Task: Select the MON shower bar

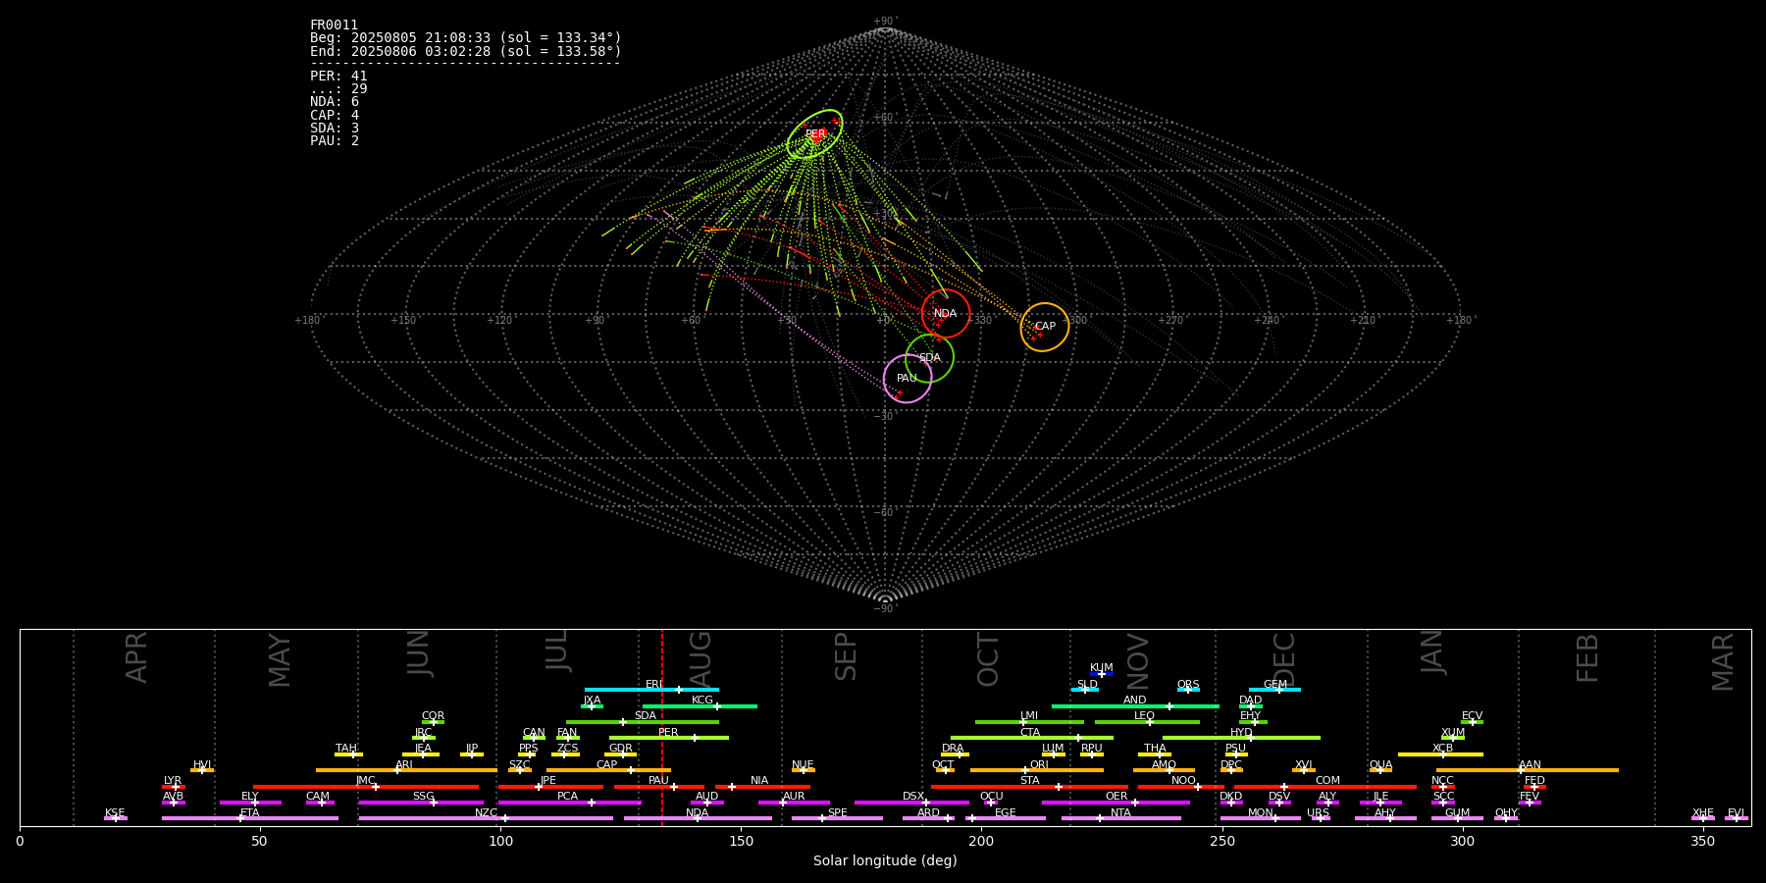Action: [x=1261, y=818]
